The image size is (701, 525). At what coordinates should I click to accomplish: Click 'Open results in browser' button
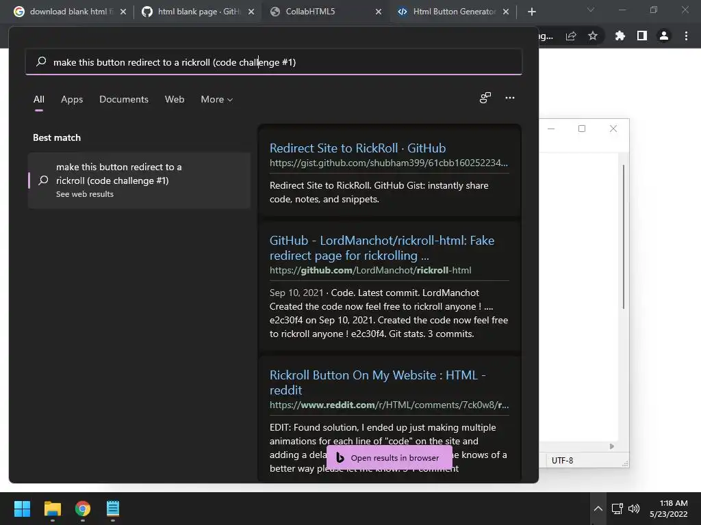[390, 457]
